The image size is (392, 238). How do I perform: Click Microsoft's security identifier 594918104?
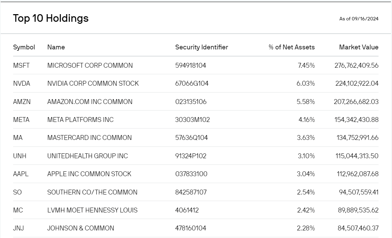190,66
